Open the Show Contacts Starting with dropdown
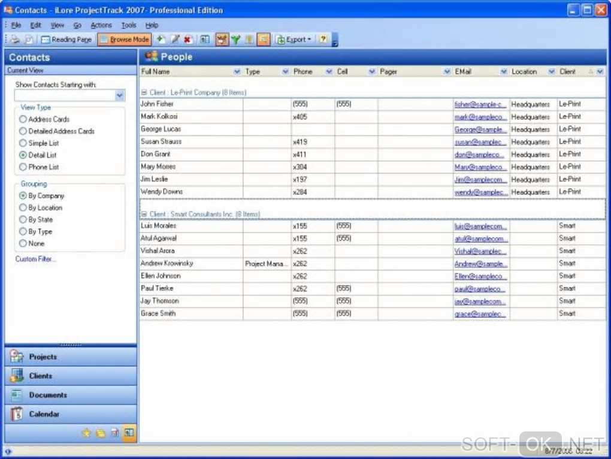The image size is (611, 459). 120,95
